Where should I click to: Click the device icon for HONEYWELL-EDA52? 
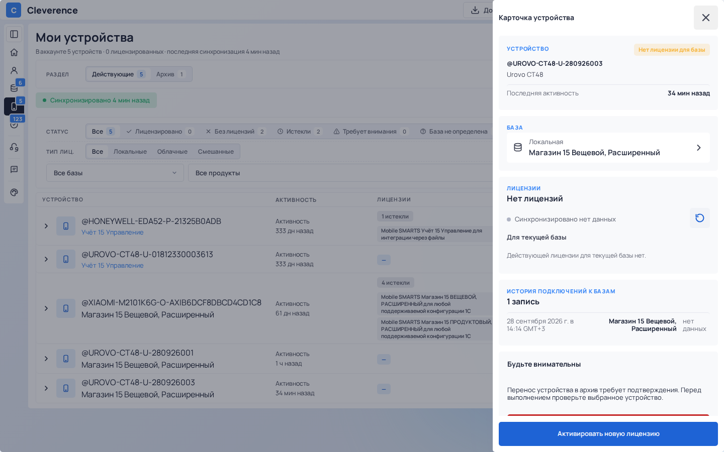tap(66, 226)
